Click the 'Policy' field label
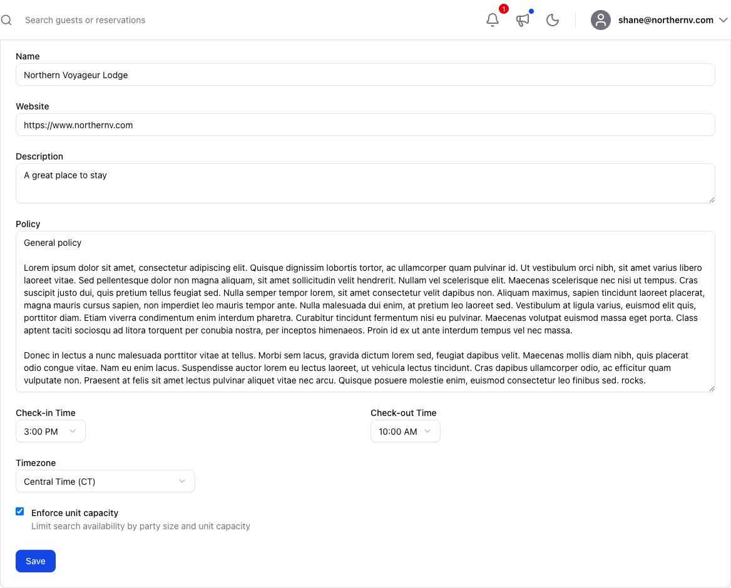Viewport: 731px width, 588px height. [28, 224]
